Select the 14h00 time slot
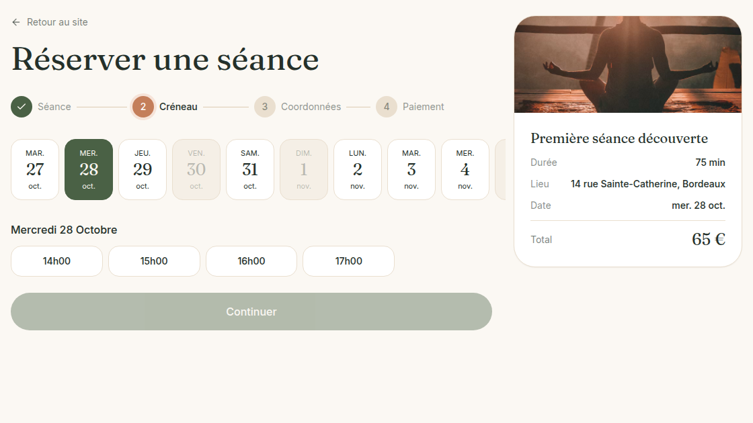Viewport: 753px width, 423px height. point(56,261)
